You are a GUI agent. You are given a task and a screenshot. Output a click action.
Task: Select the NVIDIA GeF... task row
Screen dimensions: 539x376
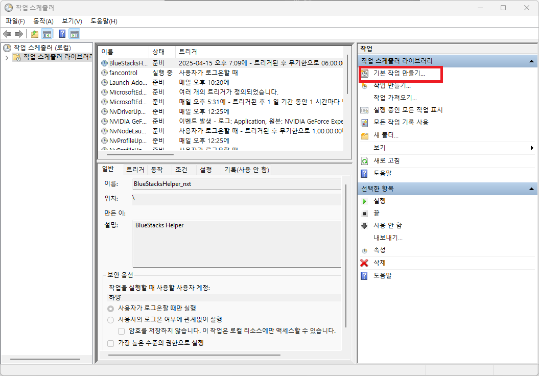(221, 122)
